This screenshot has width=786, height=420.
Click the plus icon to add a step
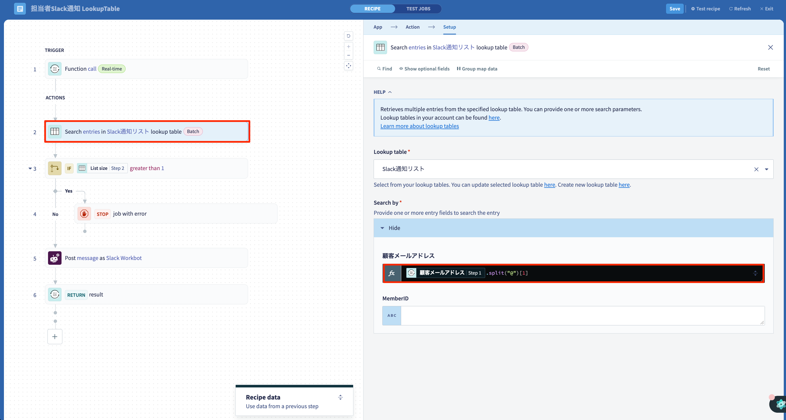point(55,337)
